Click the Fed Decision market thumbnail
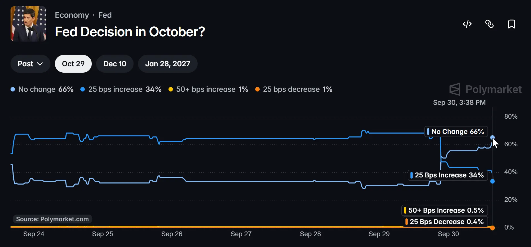531x247 pixels. 28,24
